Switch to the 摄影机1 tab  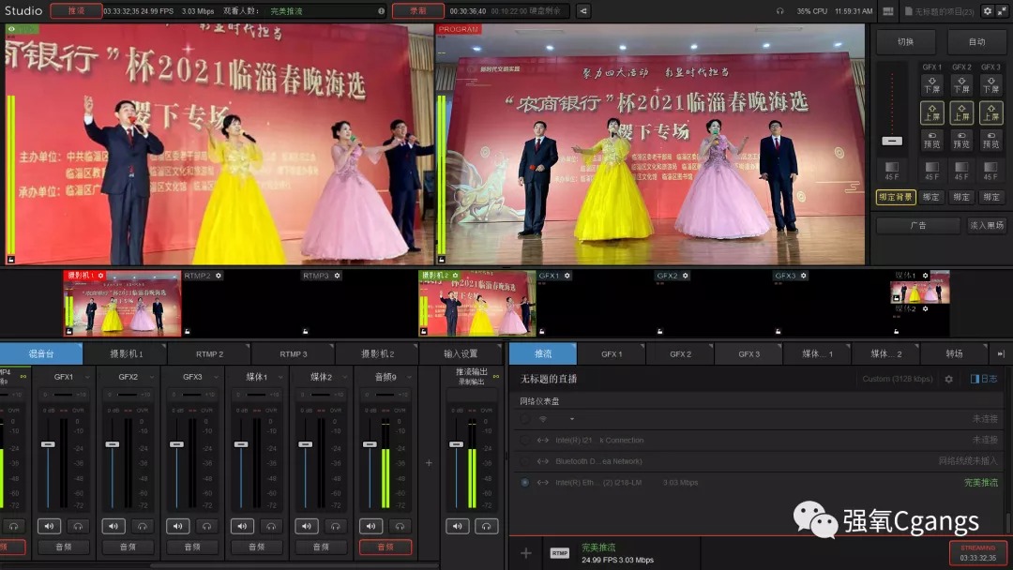(127, 353)
